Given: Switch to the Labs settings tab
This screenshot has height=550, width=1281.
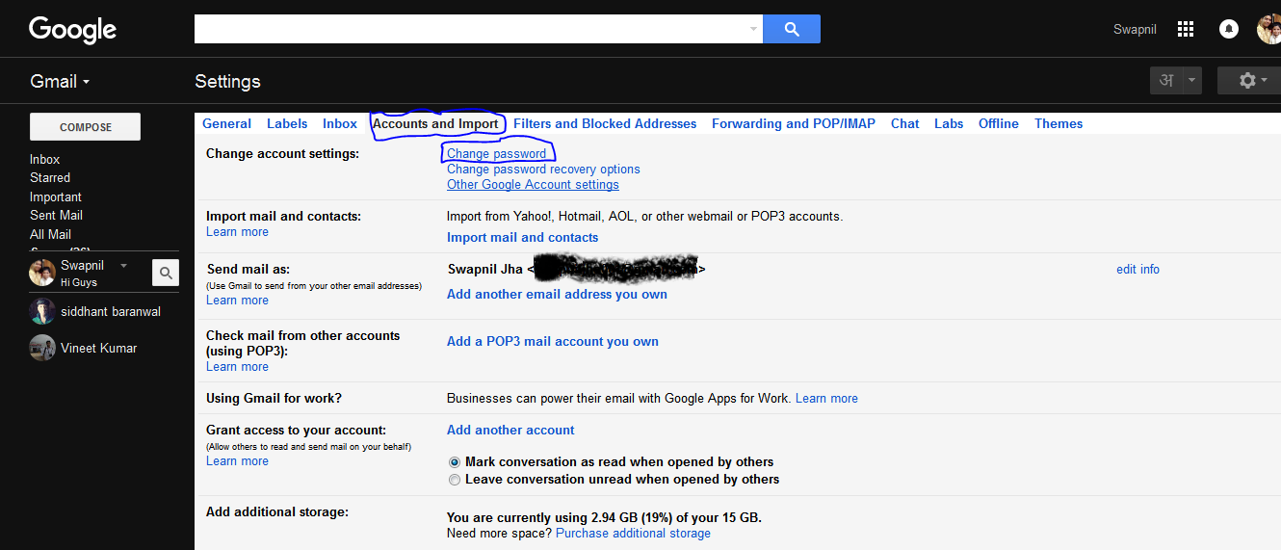Looking at the screenshot, I should click(949, 123).
